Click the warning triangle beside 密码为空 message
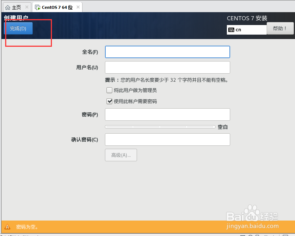Image resolution: width=295 pixels, height=236 pixels. pos(8,227)
